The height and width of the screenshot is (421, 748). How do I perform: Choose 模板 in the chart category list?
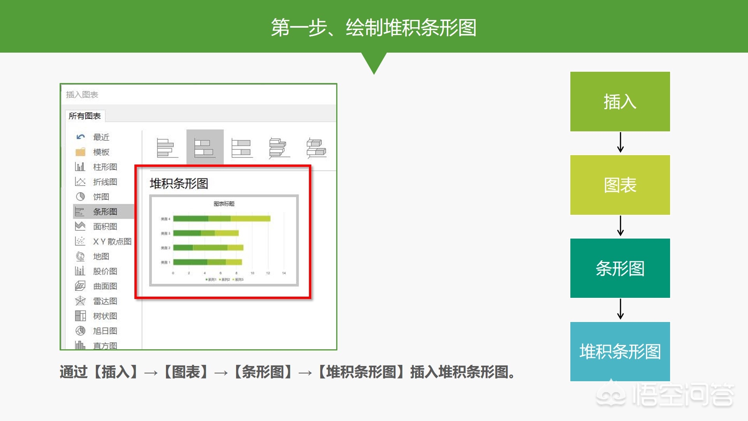101,152
